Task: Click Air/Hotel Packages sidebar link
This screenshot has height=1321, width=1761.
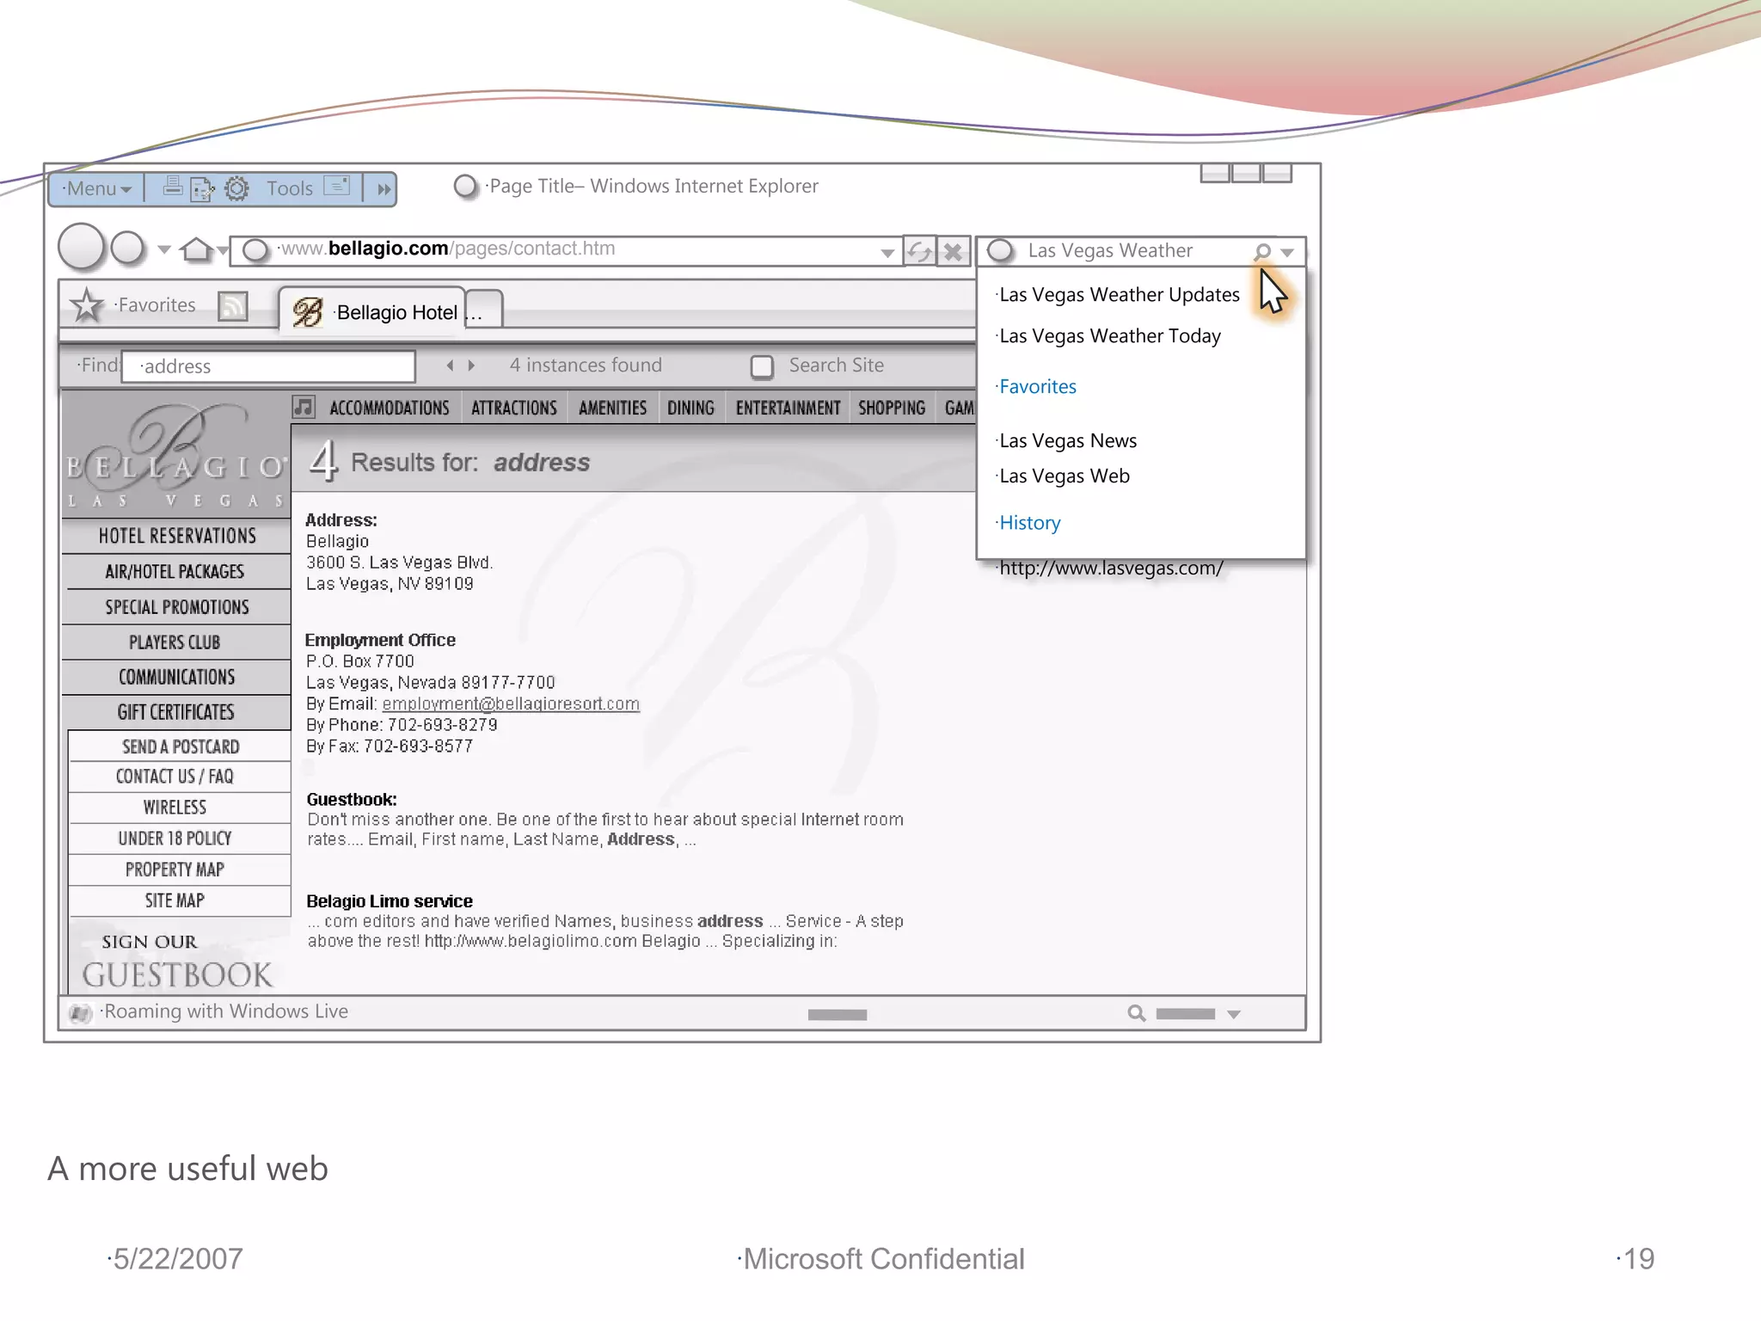Action: [x=175, y=572]
